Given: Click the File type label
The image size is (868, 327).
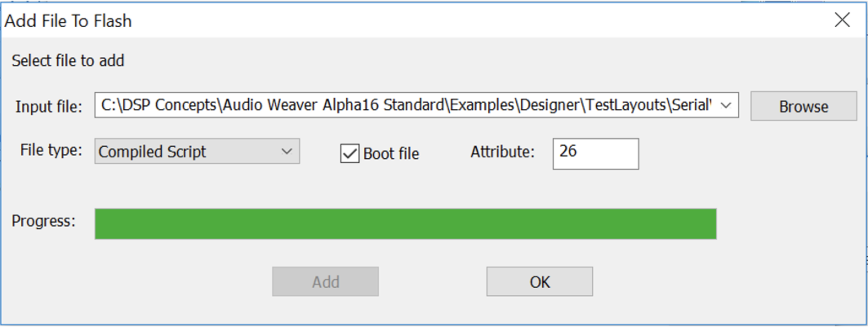Looking at the screenshot, I should pyautogui.click(x=51, y=150).
